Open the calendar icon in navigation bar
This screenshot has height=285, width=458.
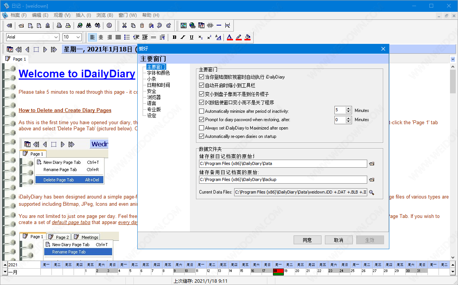(10, 49)
